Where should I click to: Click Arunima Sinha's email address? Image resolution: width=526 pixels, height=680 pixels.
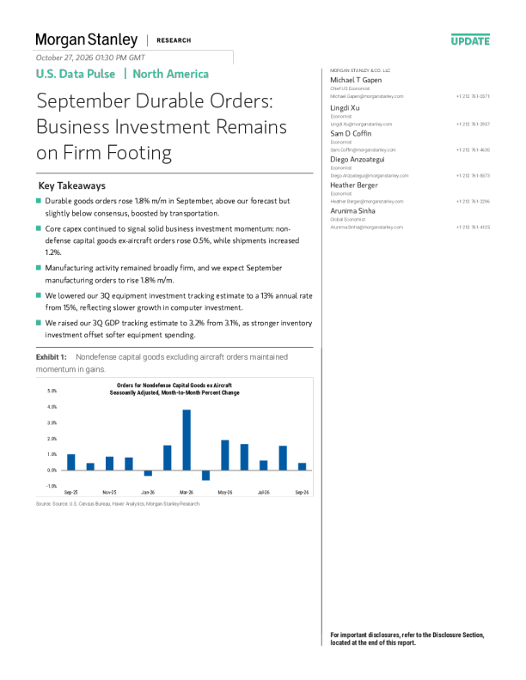pos(366,227)
